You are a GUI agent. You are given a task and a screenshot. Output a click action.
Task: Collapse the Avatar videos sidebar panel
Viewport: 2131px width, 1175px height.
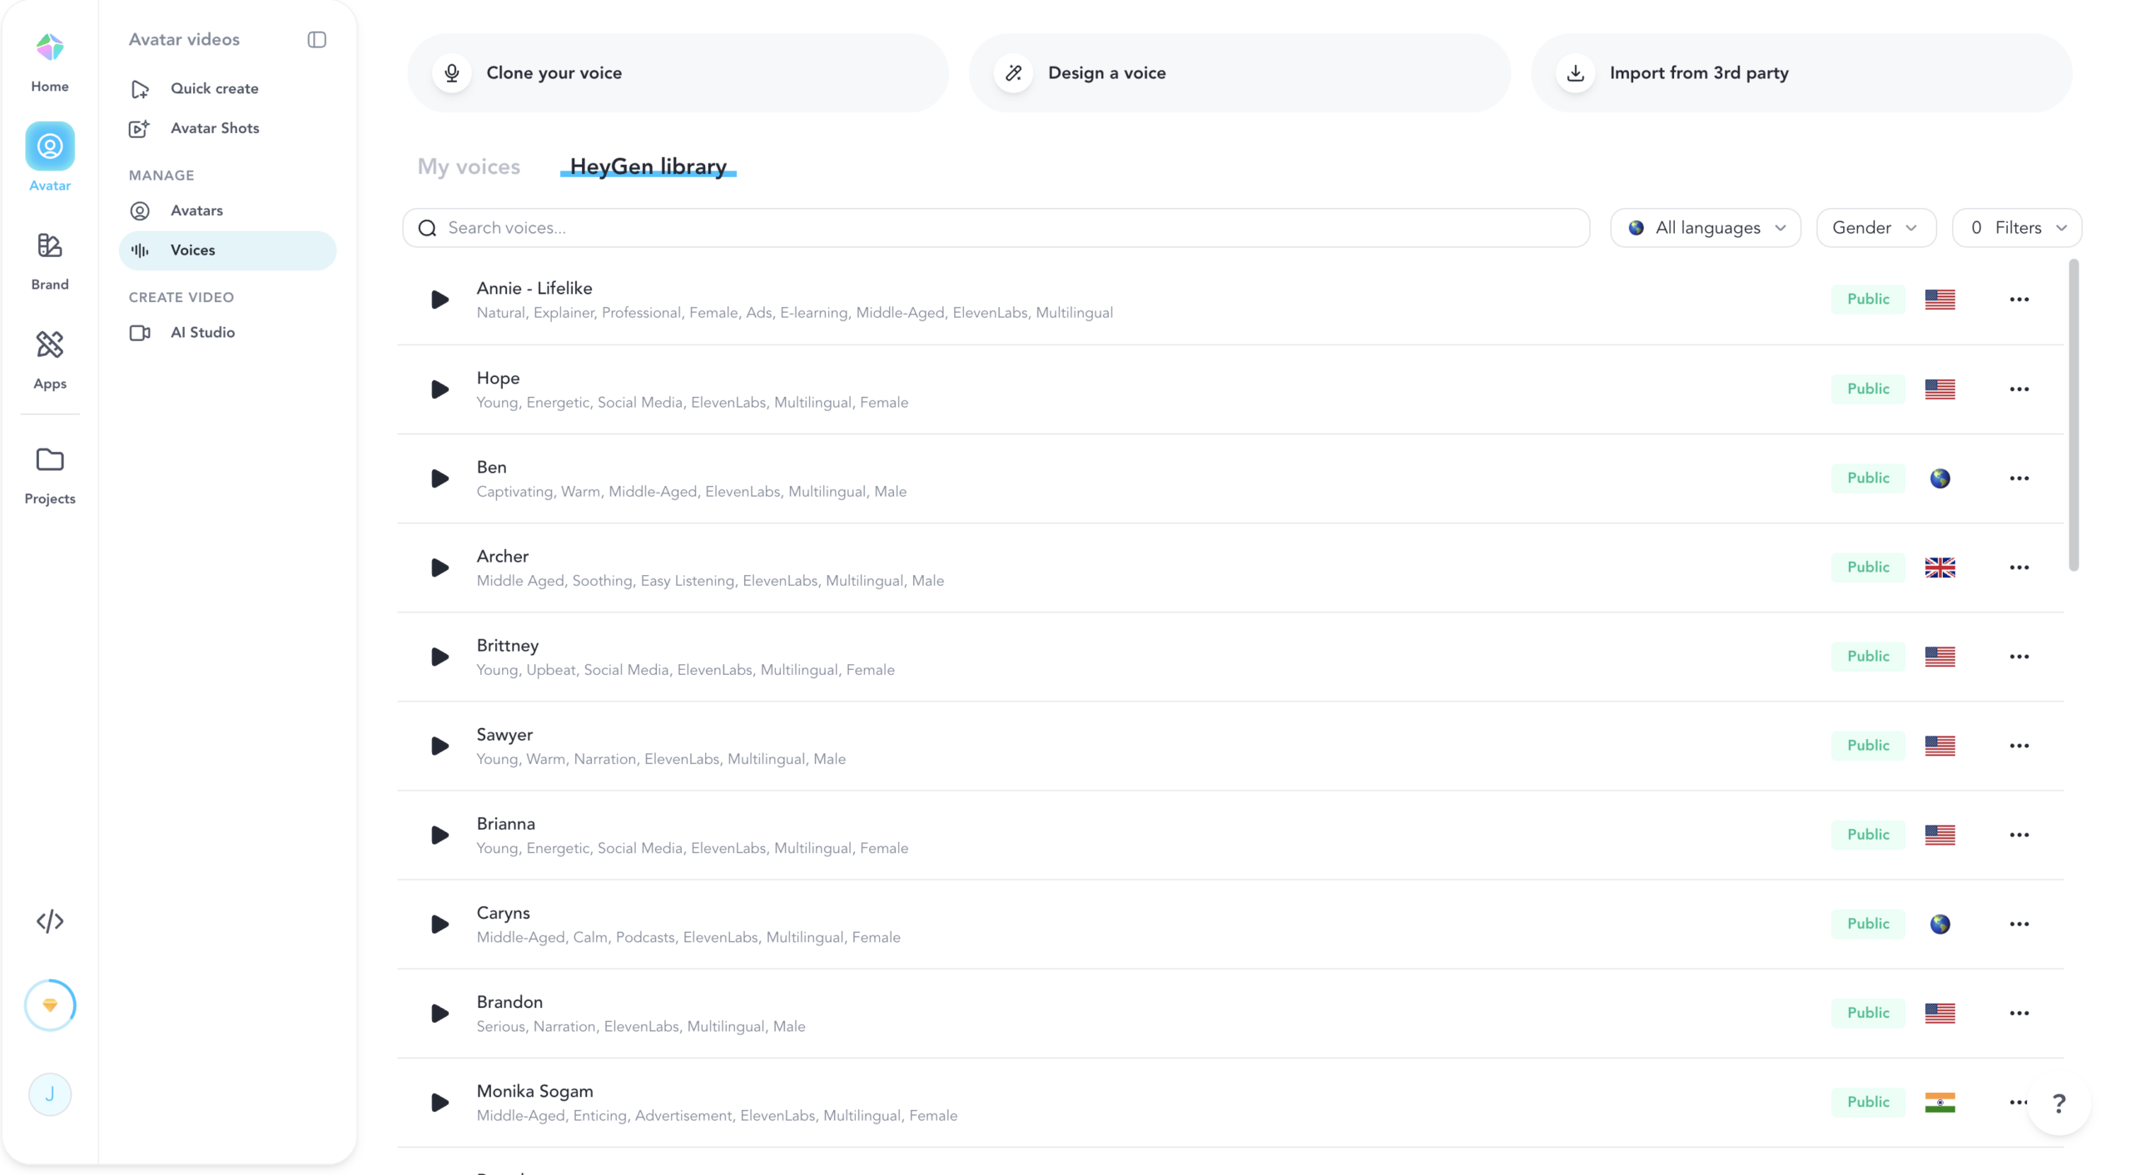click(316, 40)
